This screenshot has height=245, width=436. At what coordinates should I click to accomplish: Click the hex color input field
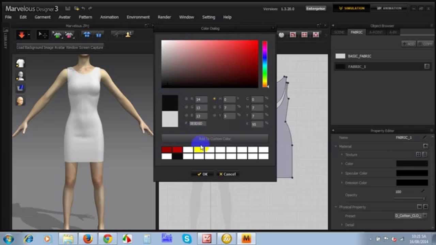click(x=197, y=124)
